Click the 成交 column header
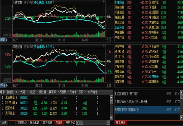 click(32, 92)
